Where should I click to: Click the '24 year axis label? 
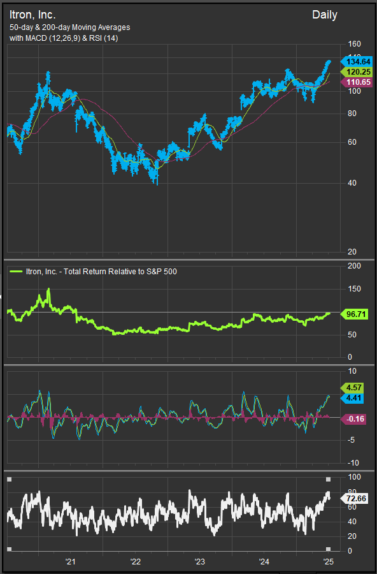[264, 561]
